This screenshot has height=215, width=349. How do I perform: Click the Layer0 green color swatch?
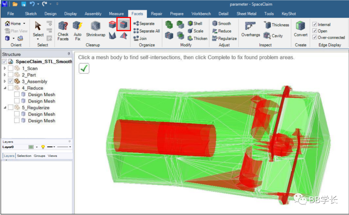point(31,147)
